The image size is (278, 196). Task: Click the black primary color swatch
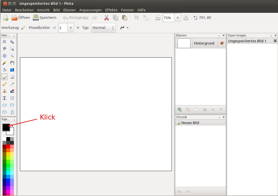click(6, 127)
